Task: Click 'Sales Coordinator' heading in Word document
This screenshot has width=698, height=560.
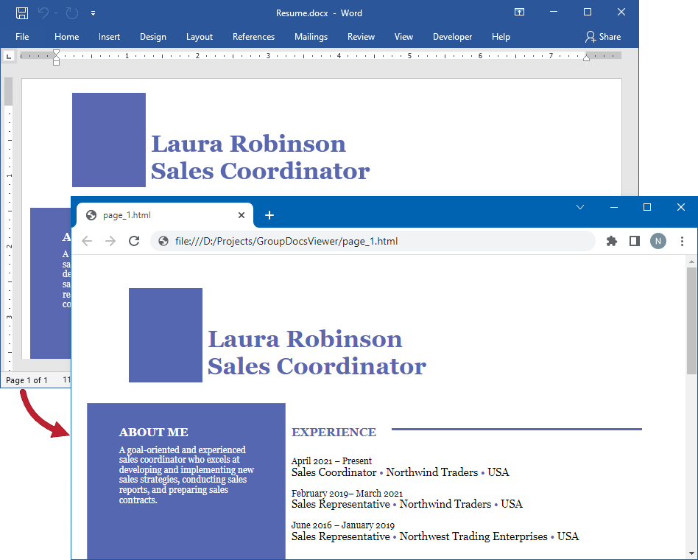Action: pos(261,171)
